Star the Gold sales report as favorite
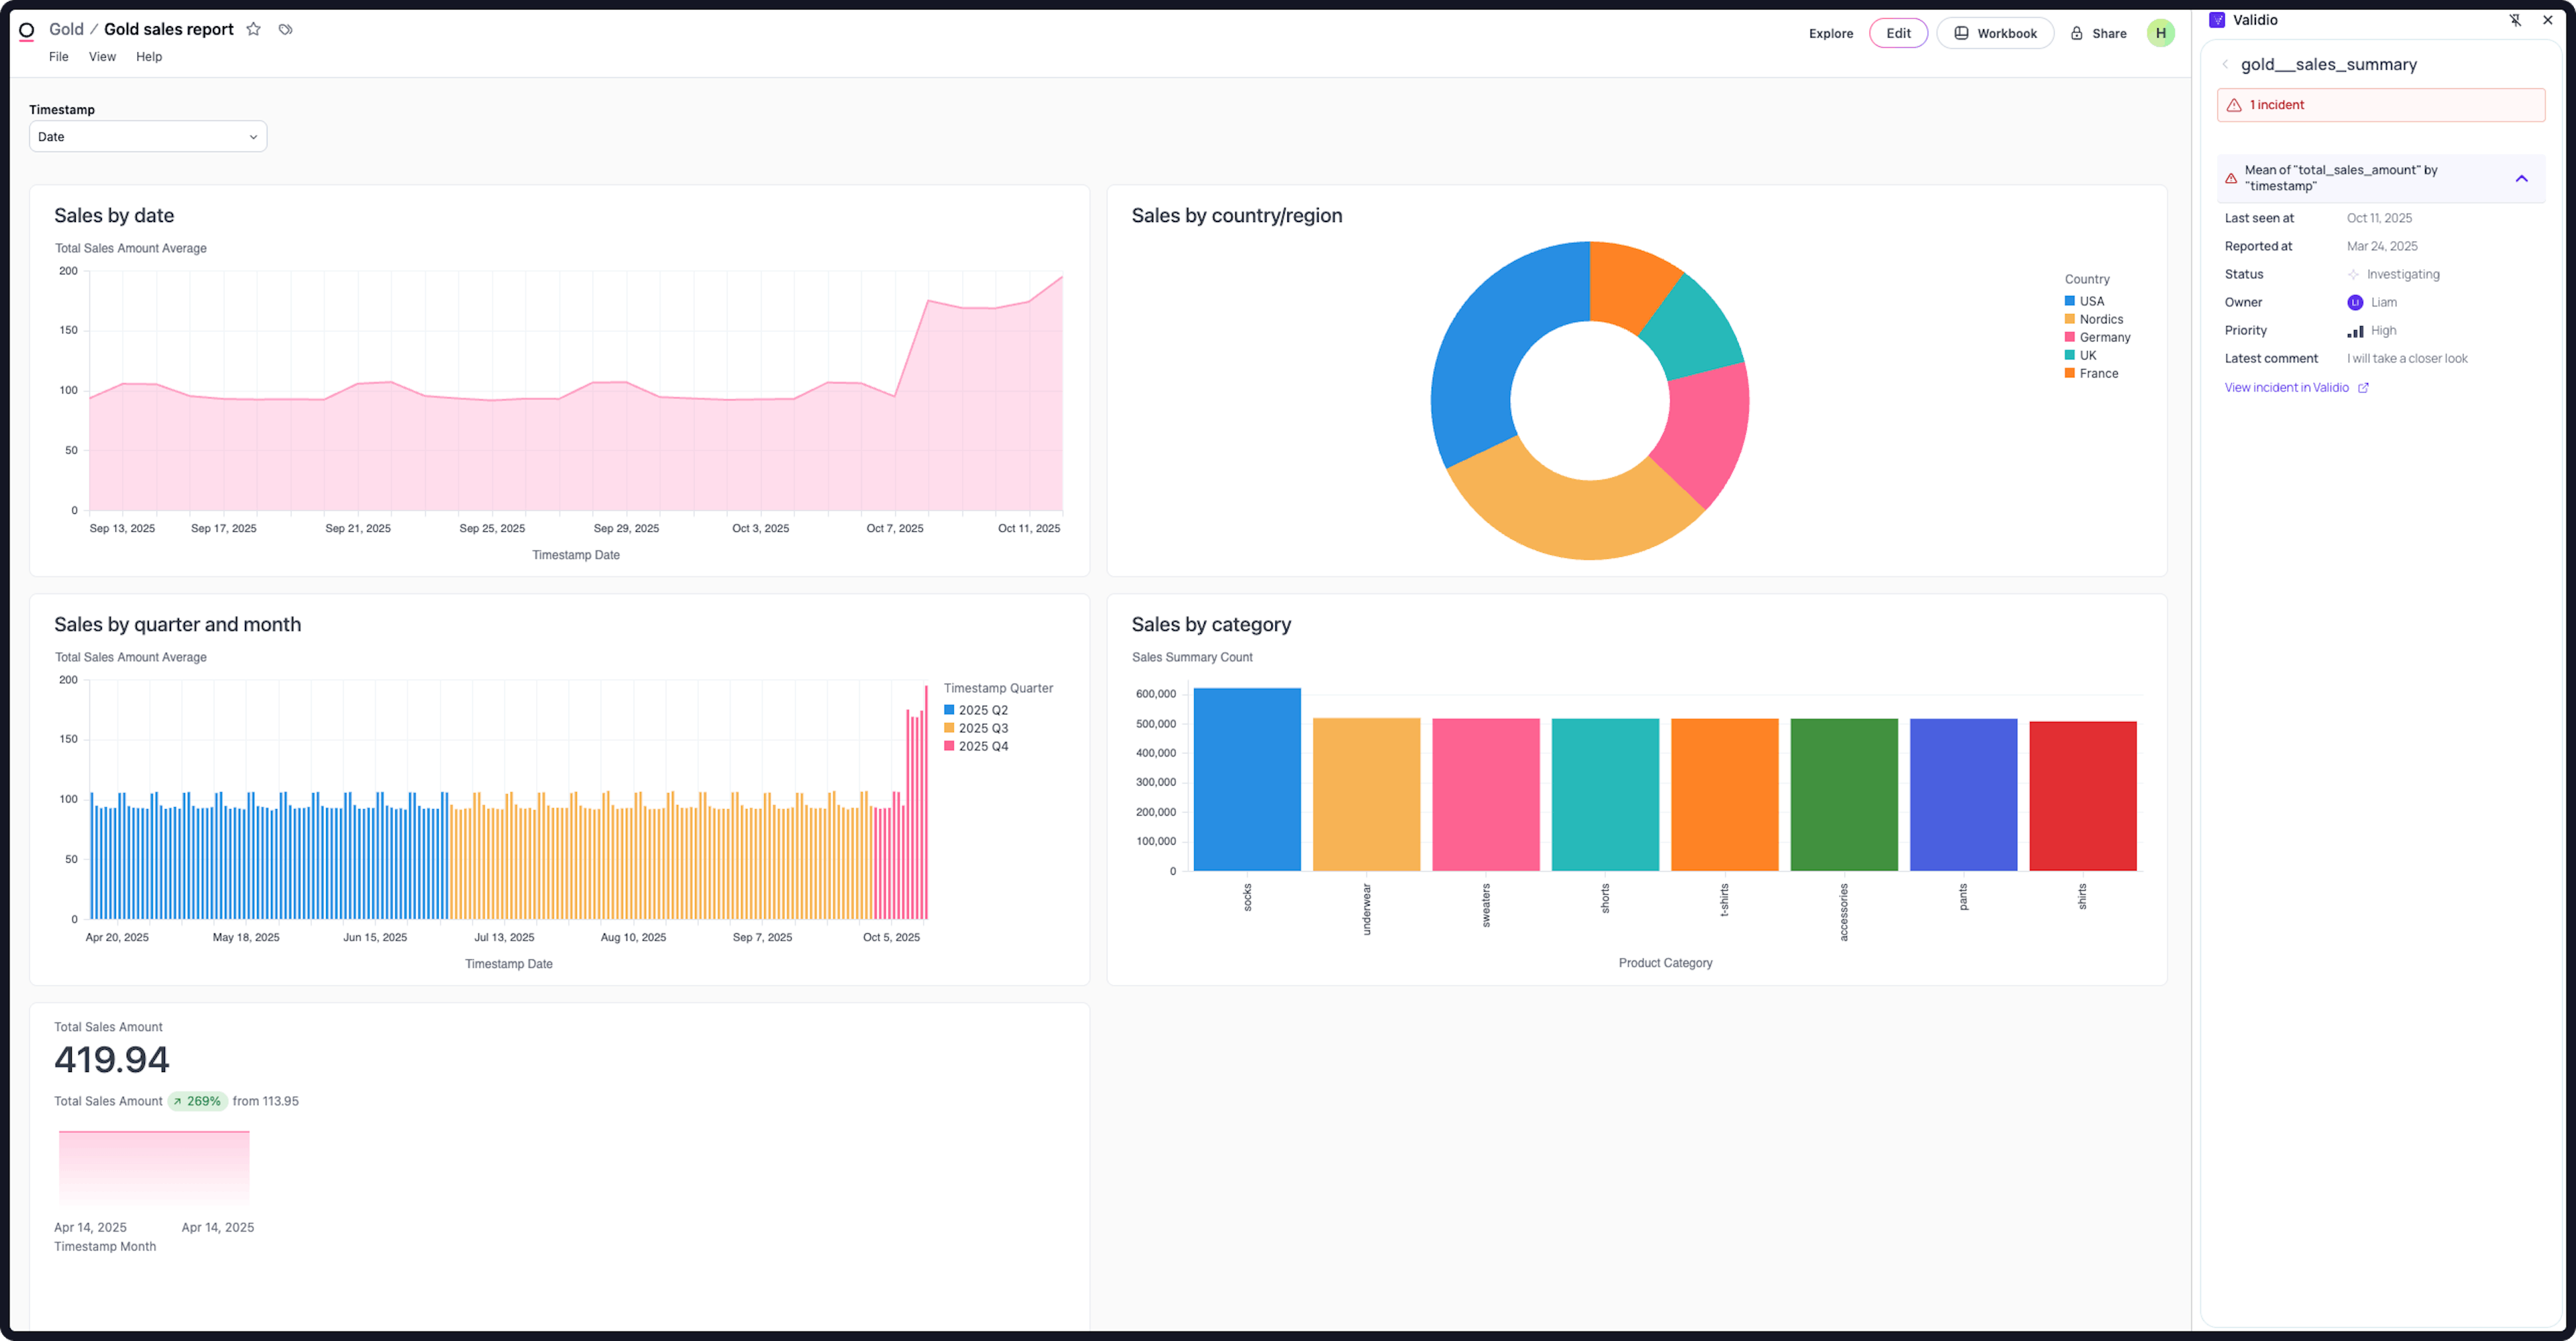 coord(254,29)
